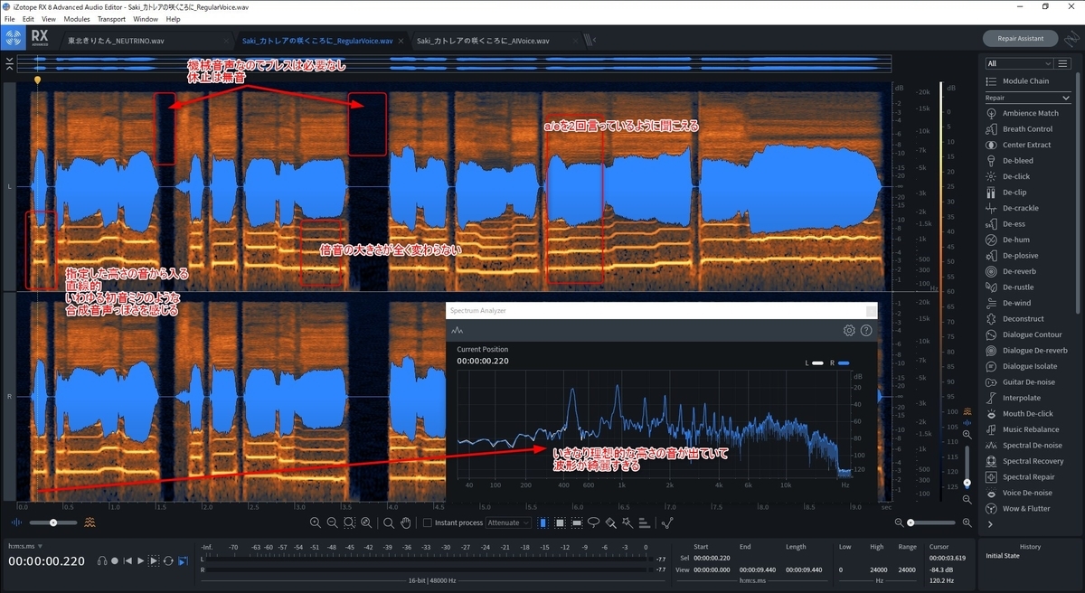Open the Music Rebalance module

click(x=1030, y=429)
